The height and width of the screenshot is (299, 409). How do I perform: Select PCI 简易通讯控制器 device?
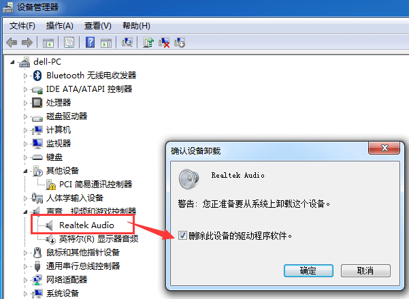click(95, 185)
